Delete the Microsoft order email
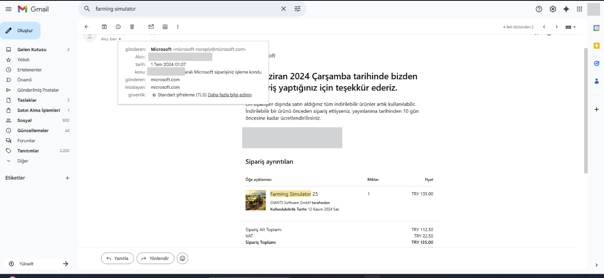Screen dimensions: 604x278 (132, 27)
